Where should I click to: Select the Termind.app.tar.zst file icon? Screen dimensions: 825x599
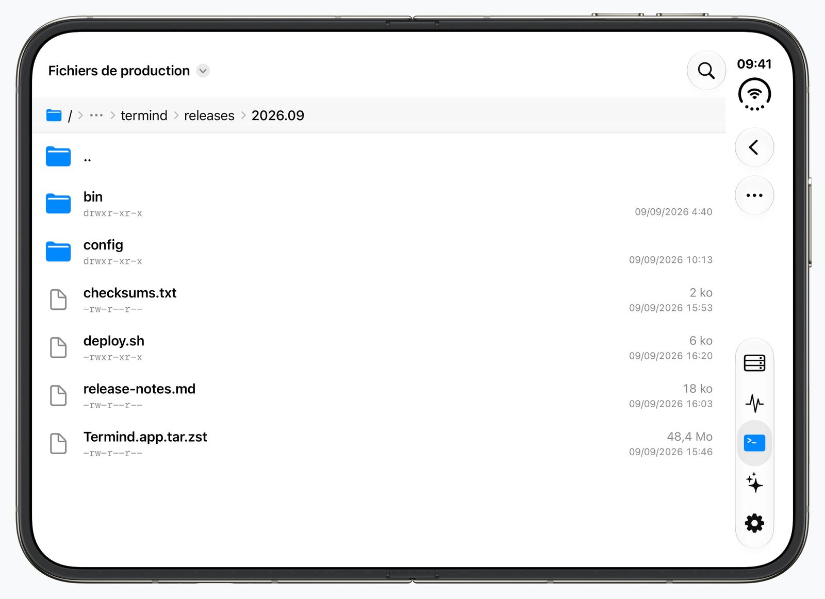tap(58, 443)
